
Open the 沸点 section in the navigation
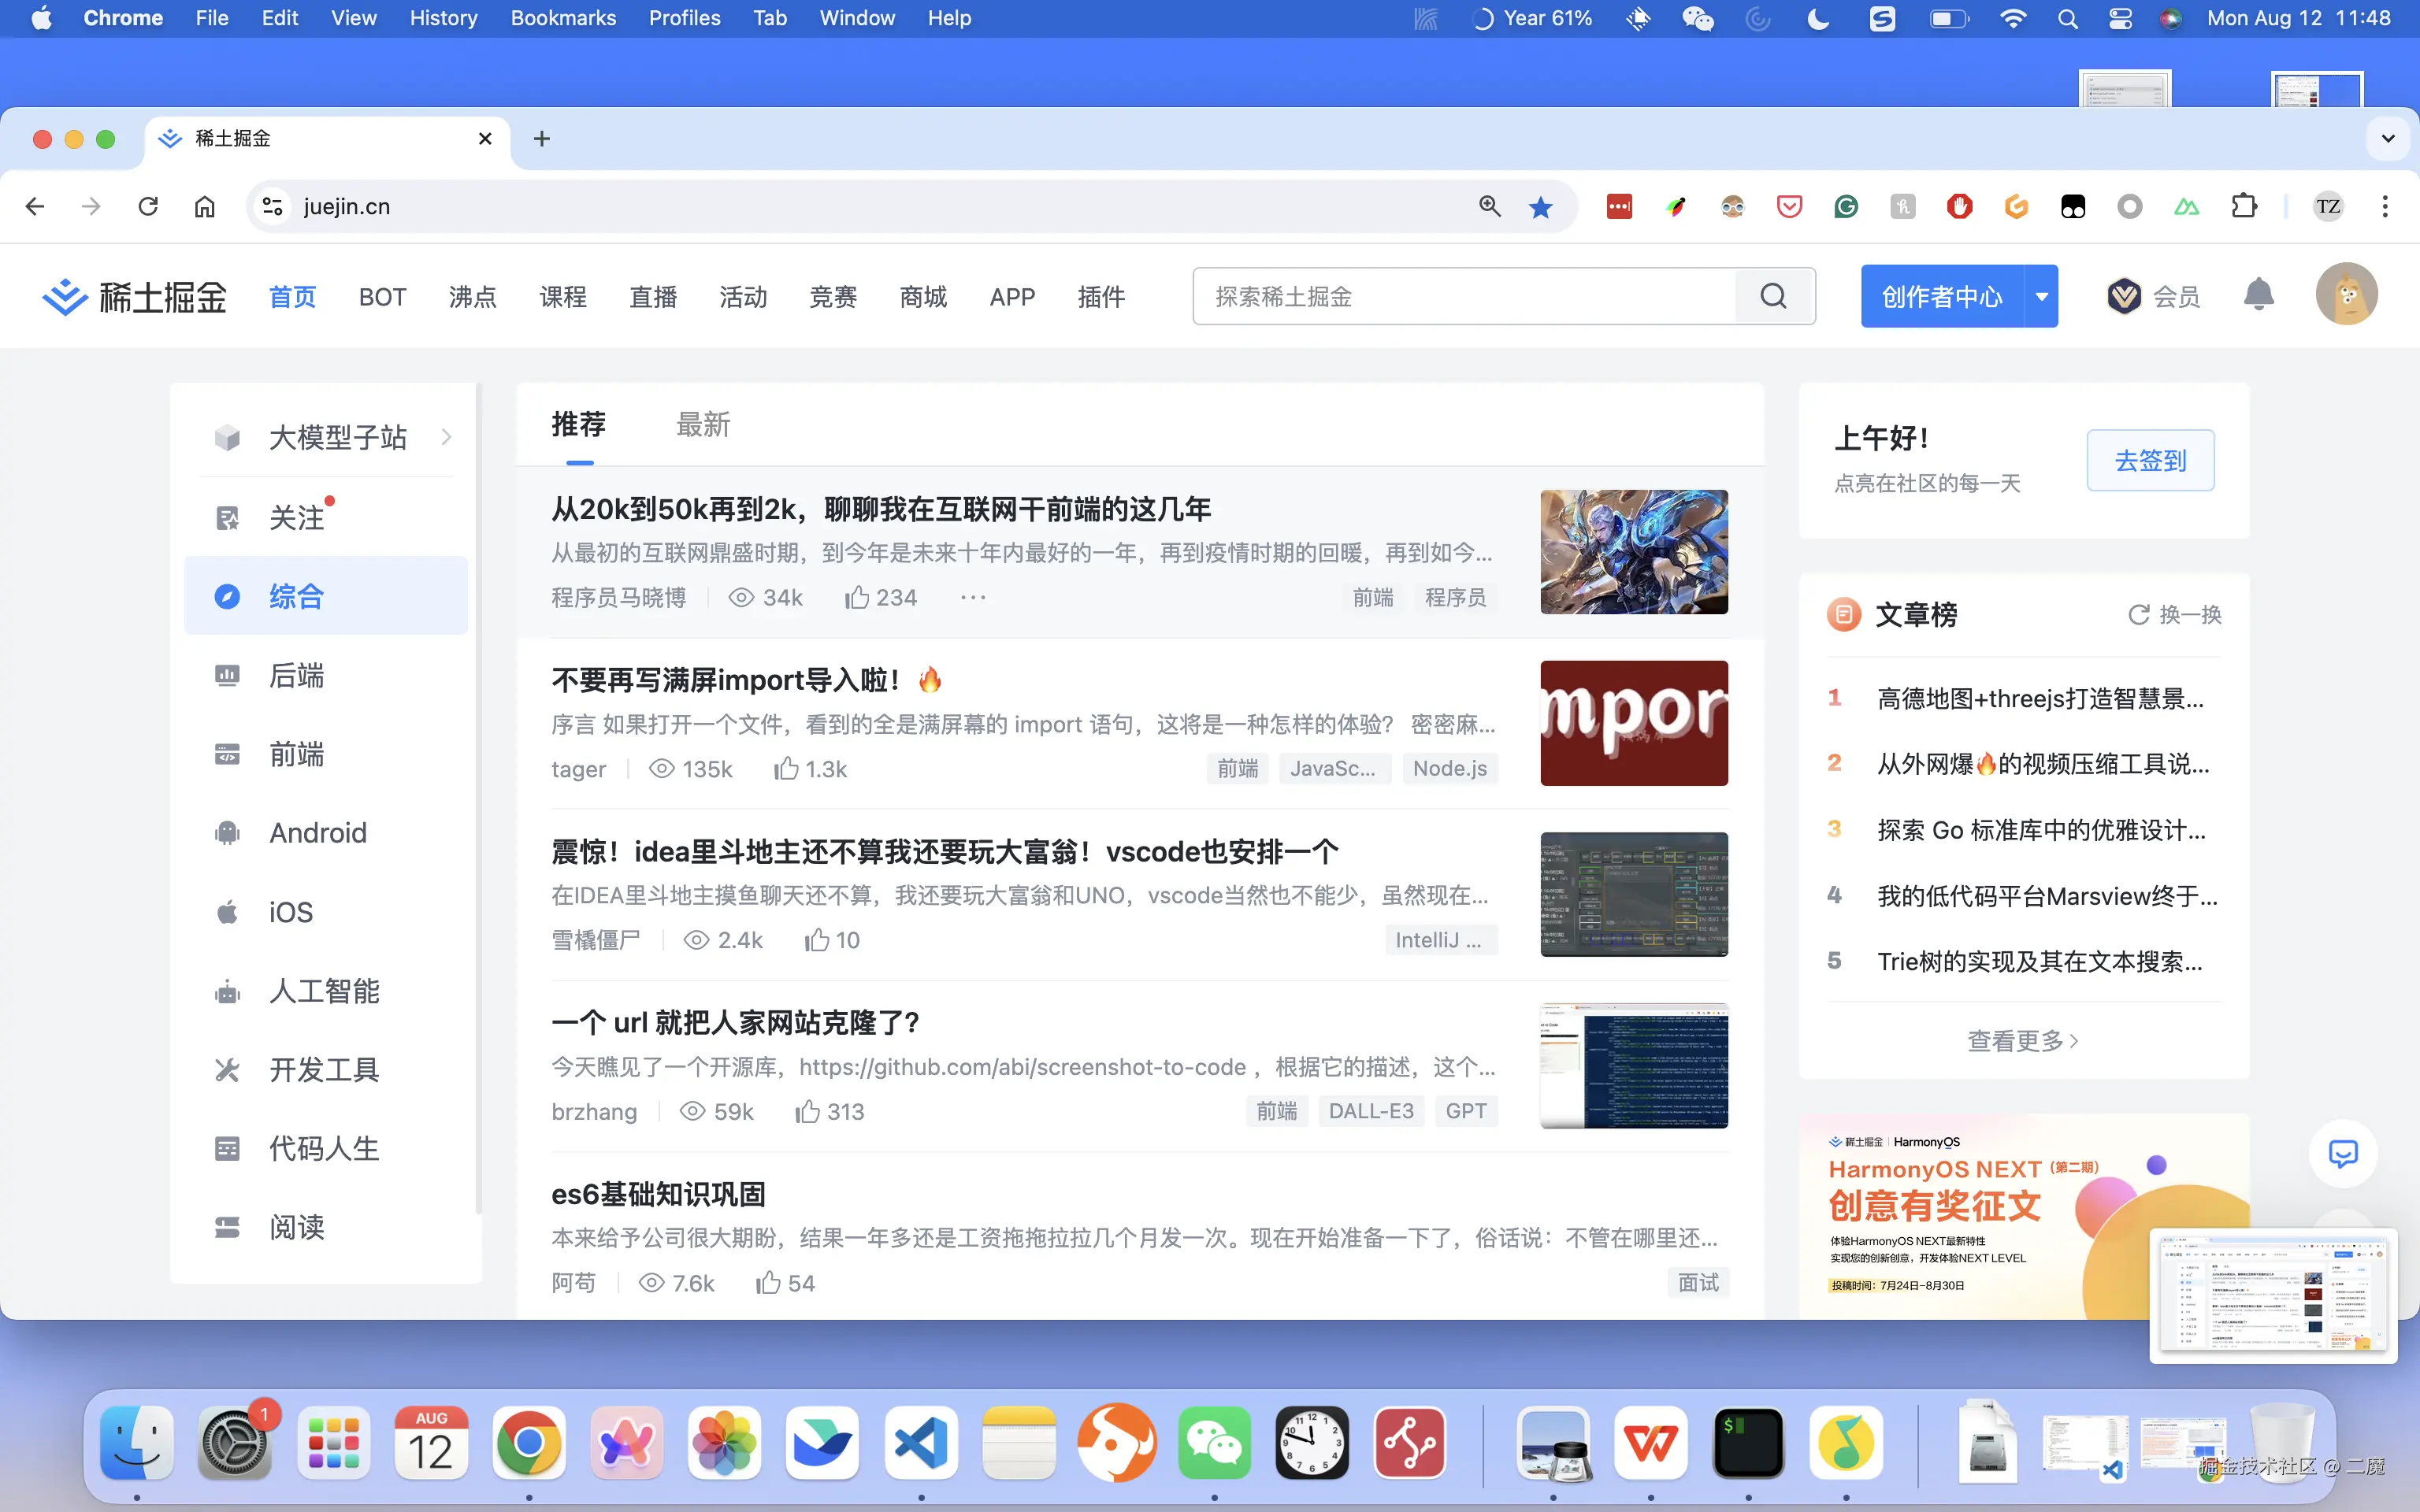(x=472, y=296)
